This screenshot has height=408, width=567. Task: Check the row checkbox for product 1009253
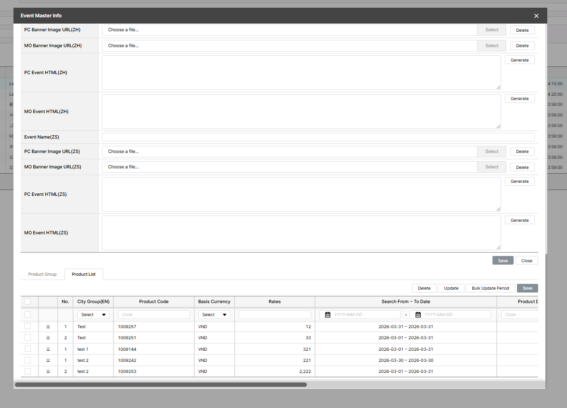click(x=27, y=371)
